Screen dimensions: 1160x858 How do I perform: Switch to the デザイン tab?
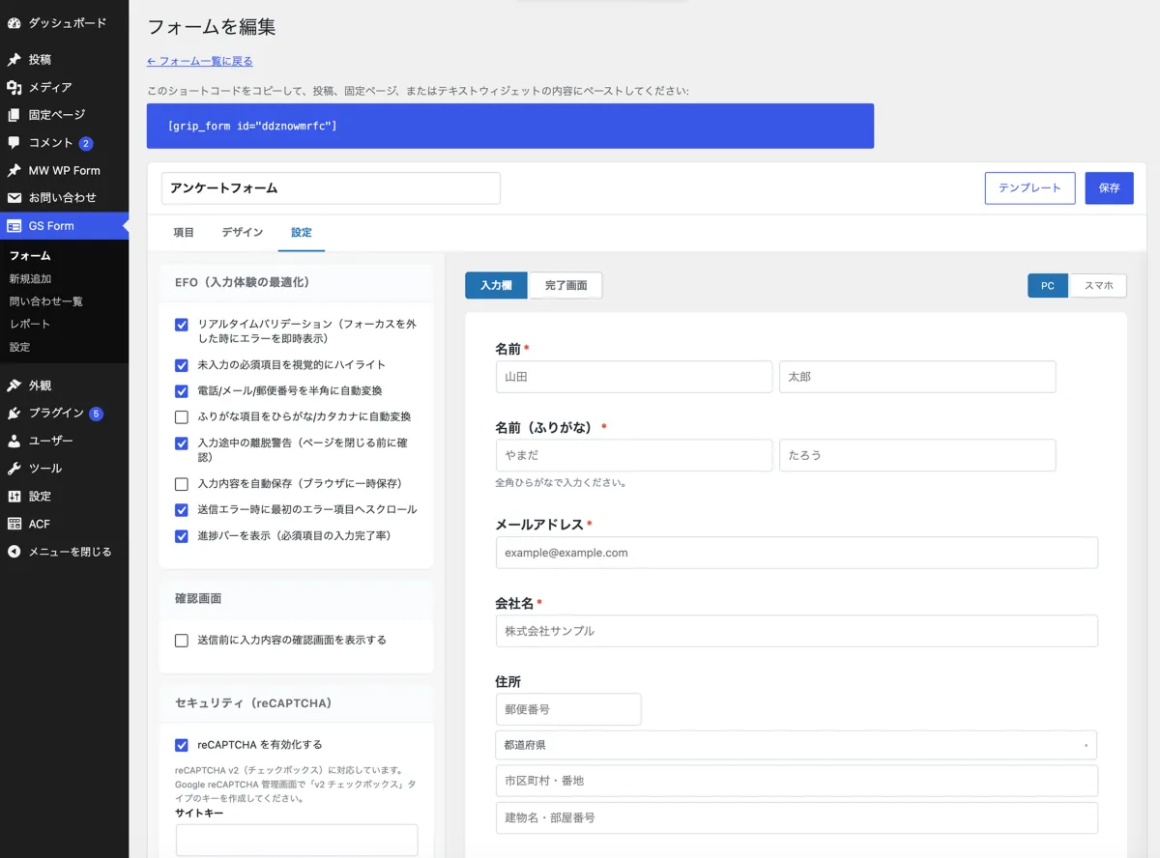click(x=242, y=233)
